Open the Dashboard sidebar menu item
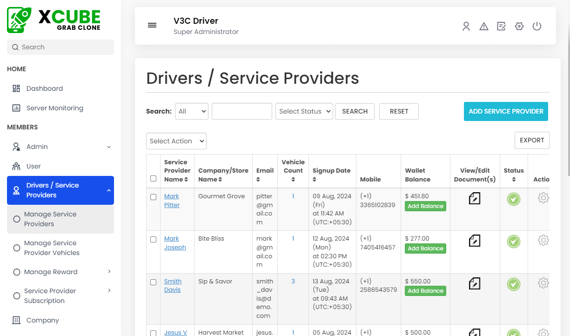This screenshot has height=336, width=570. point(44,88)
